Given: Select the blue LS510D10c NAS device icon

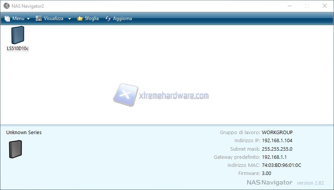Looking at the screenshot, I should coord(18,35).
